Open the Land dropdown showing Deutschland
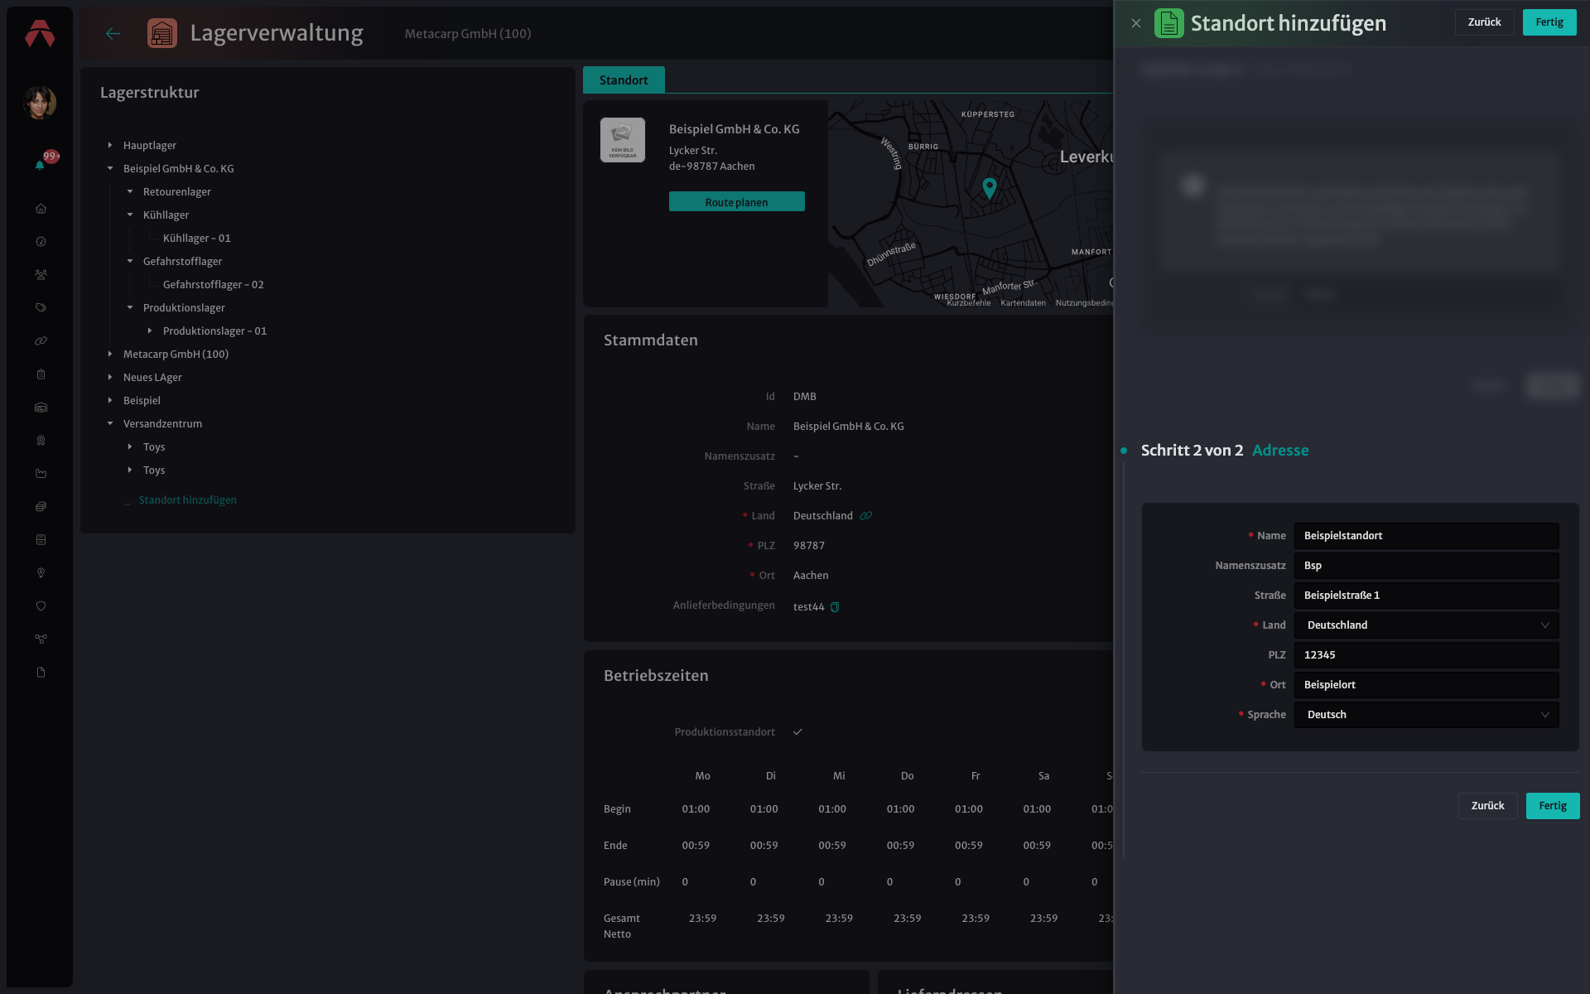This screenshot has width=1590, height=994. click(1426, 625)
